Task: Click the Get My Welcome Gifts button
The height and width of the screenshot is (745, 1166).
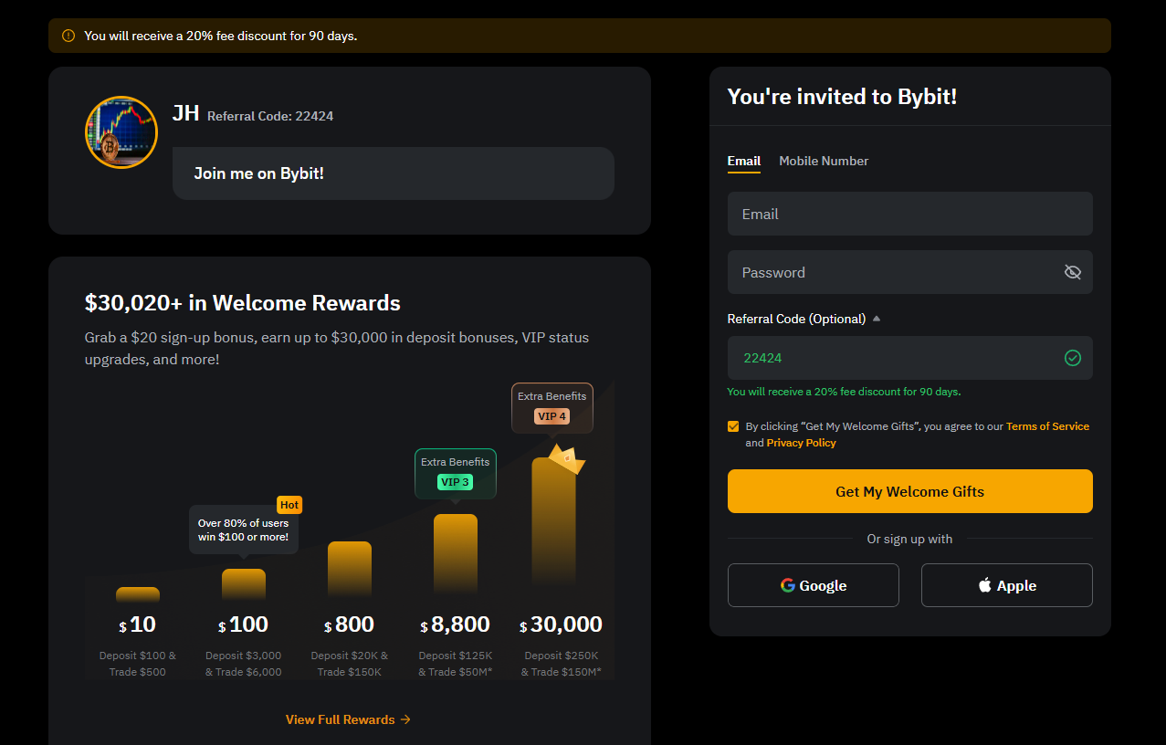Action: click(x=910, y=491)
